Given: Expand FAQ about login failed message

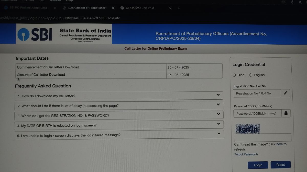Looking at the screenshot, I should coord(119,135).
